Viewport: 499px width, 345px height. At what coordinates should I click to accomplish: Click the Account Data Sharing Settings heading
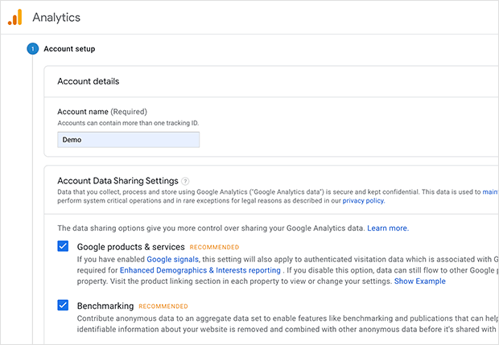pyautogui.click(x=118, y=181)
